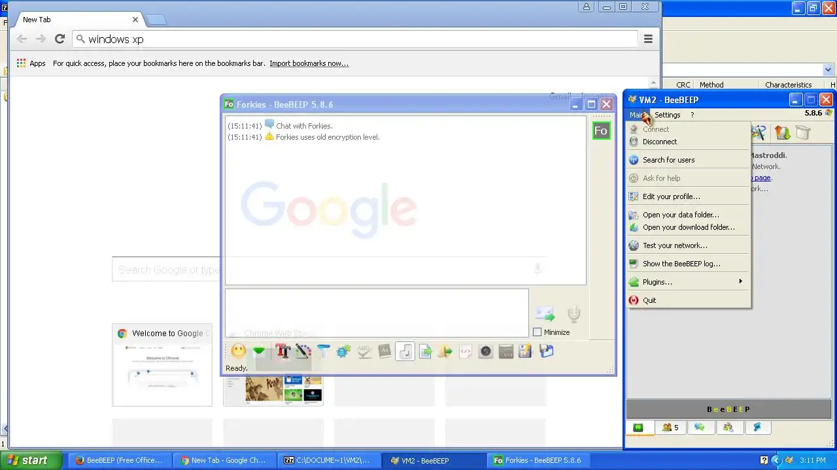The height and width of the screenshot is (470, 837).
Task: Click the file transfer arrows icon in VM2
Action: click(782, 133)
